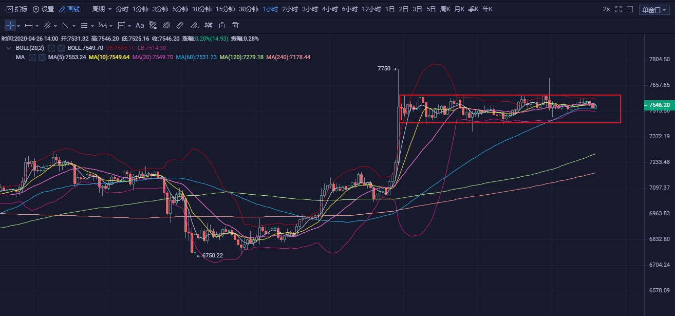Click the 2s refresh interval label
This screenshot has width=675, height=316.
606,9
